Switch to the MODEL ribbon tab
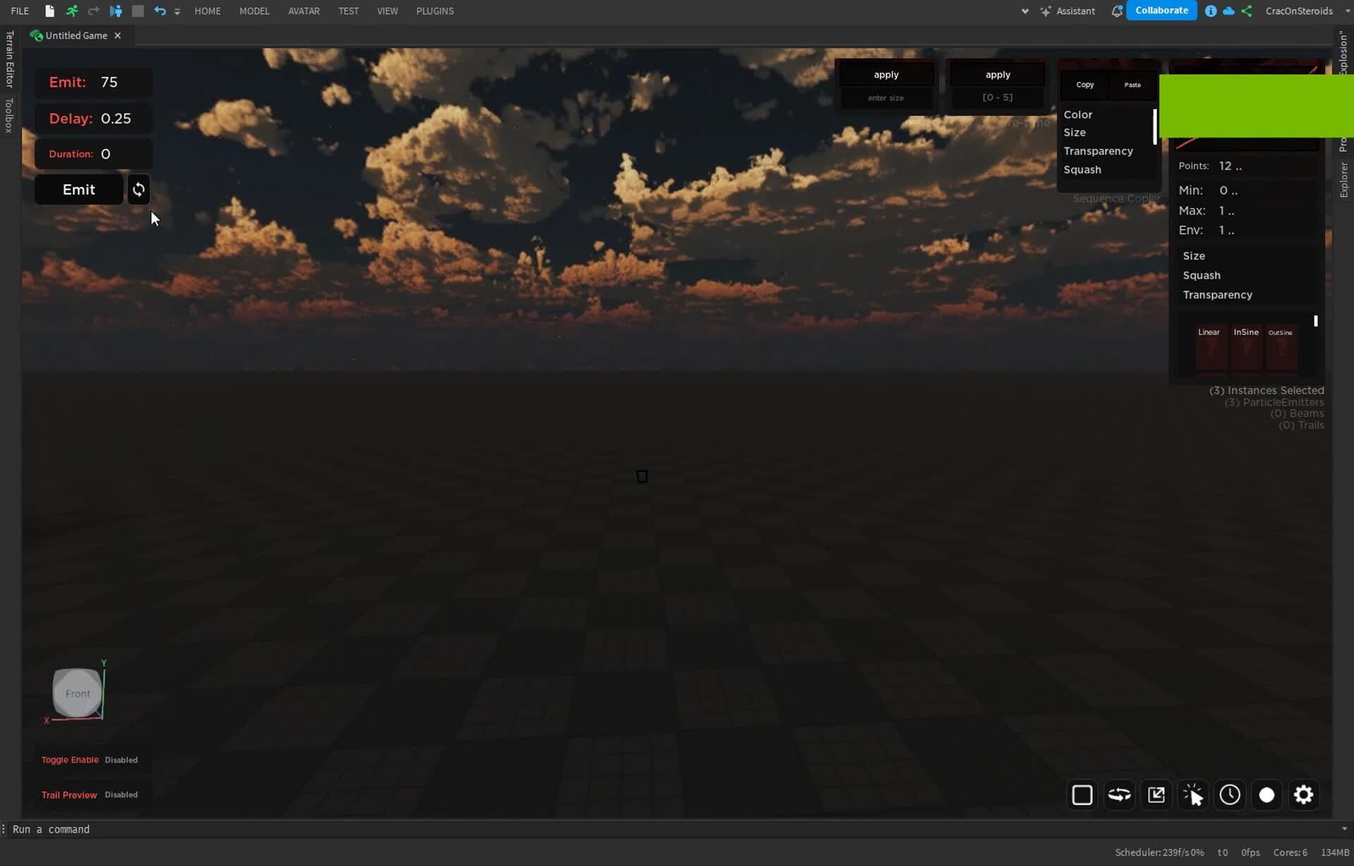 coord(254,11)
